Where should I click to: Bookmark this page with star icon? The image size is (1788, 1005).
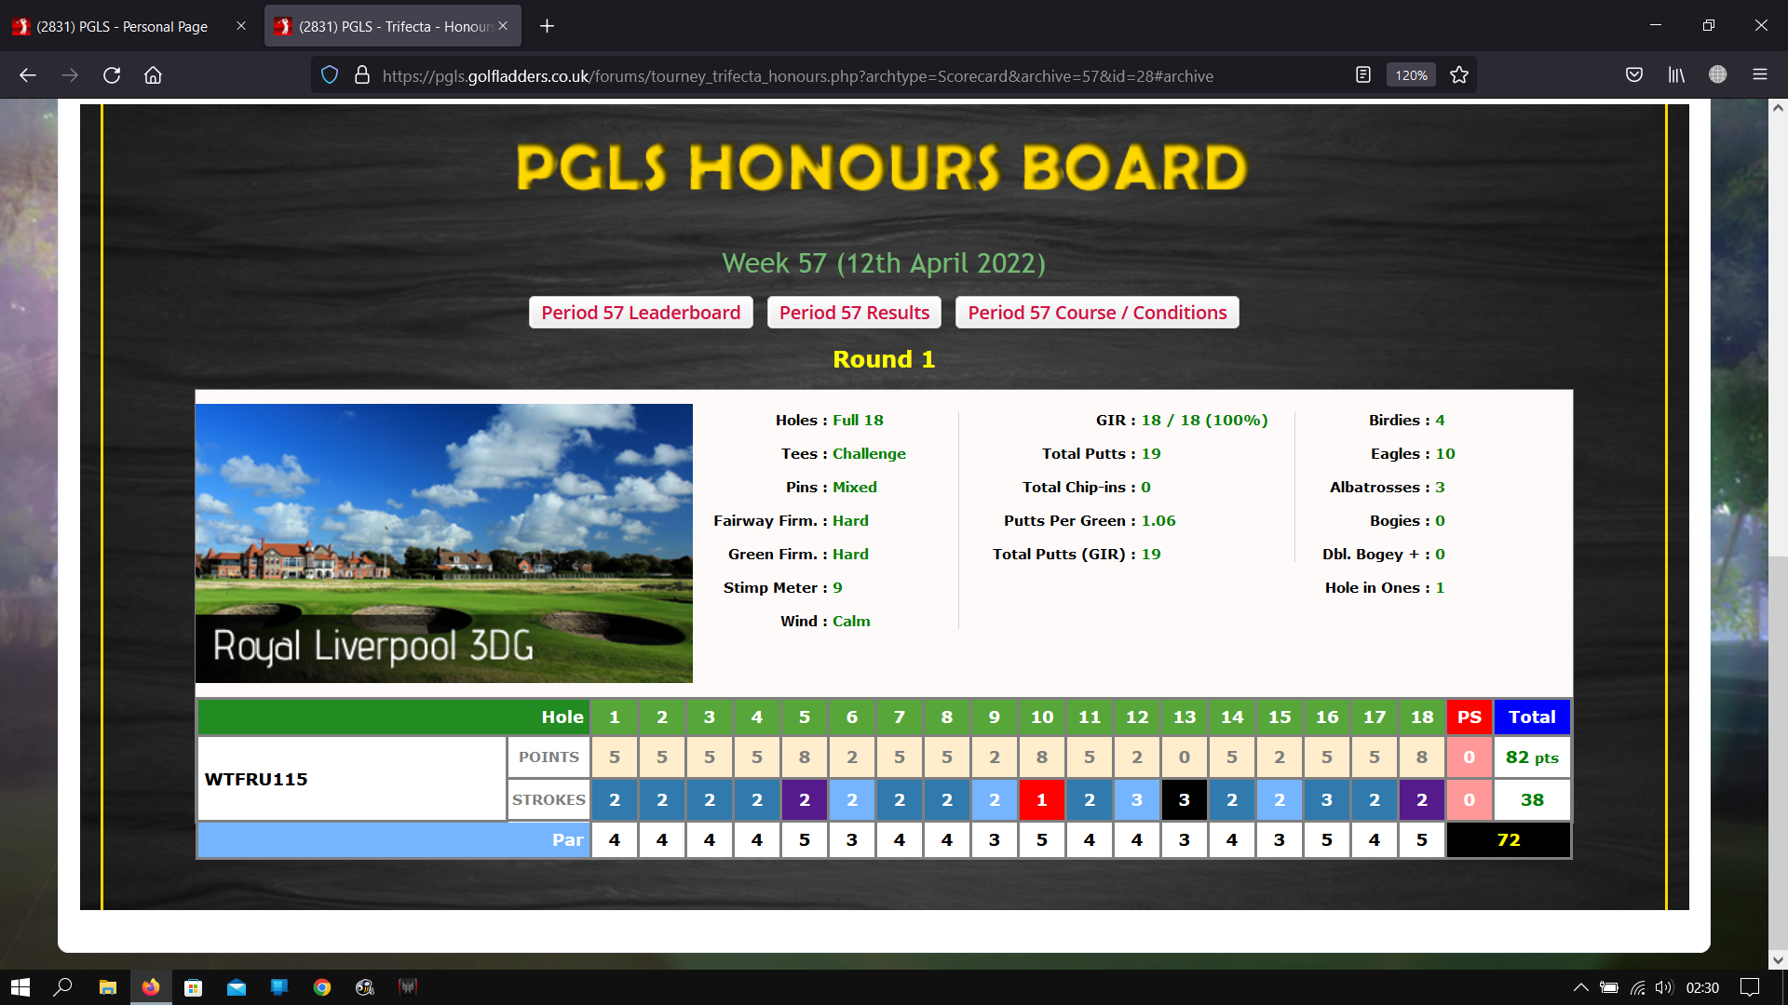1459,75
